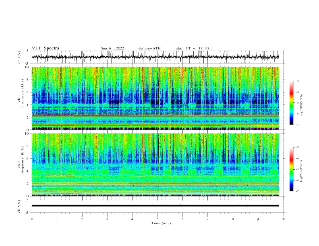Click the log(PSD) label beside ch.1 color bar
This screenshot has height=246, width=319.
[x=302, y=105]
